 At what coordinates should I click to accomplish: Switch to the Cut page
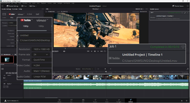pyautogui.click(x=71, y=101)
